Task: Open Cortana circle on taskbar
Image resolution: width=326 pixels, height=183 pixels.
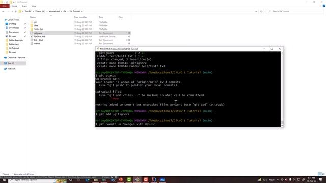Action: (71, 180)
